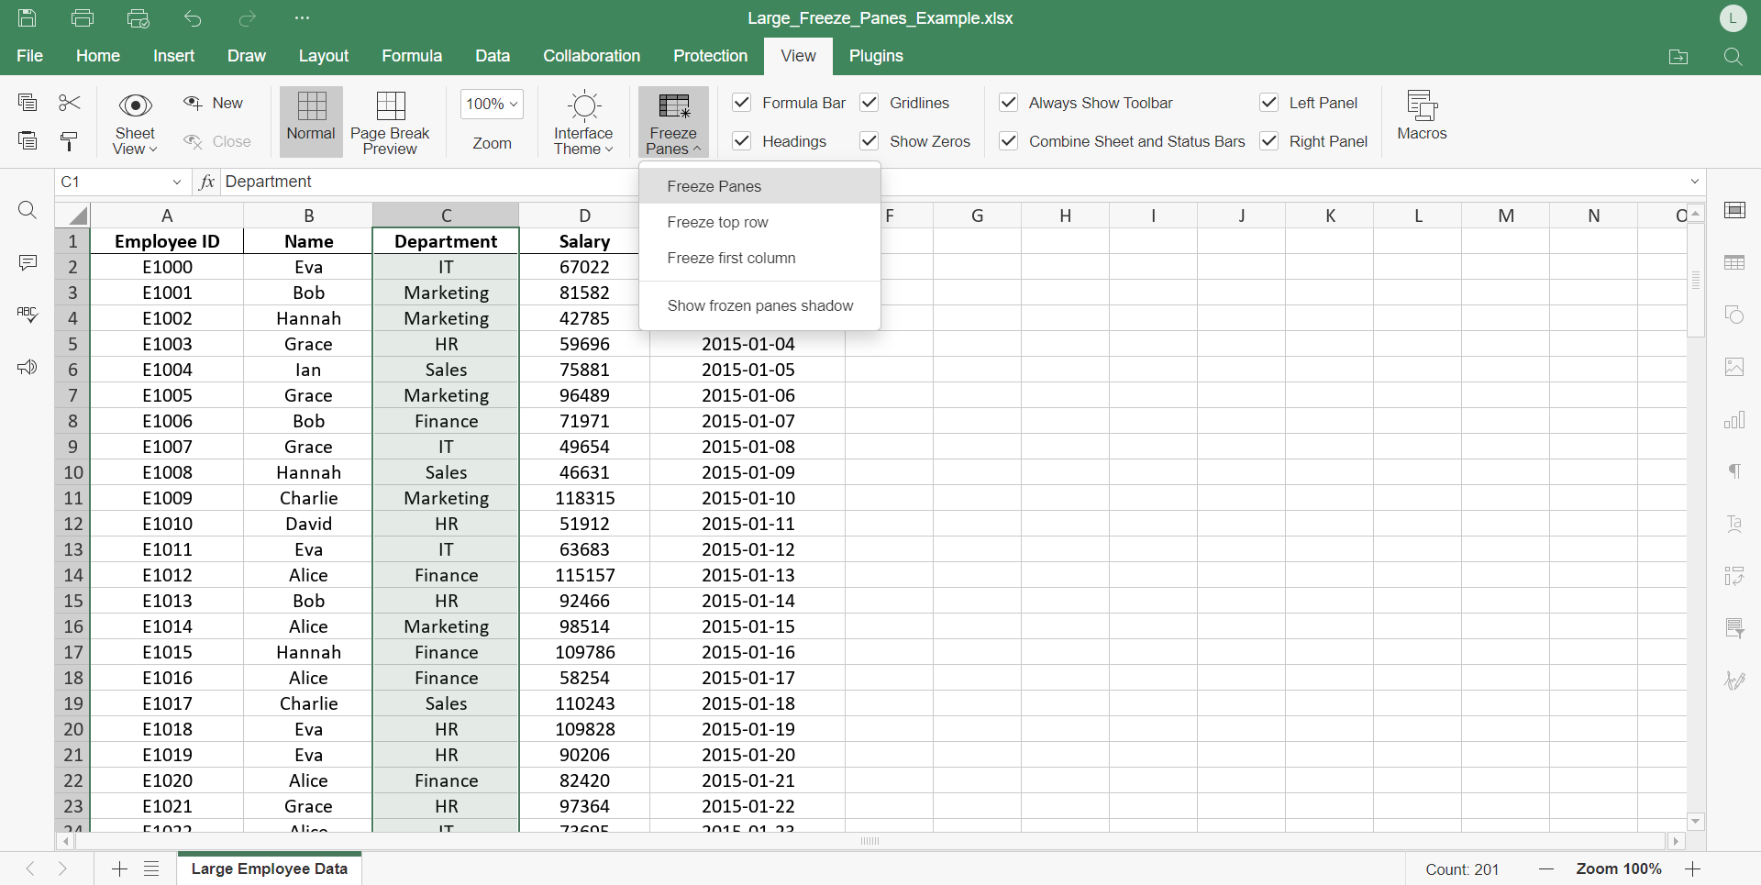The height and width of the screenshot is (885, 1761).
Task: Open the spell checking sidebar icon
Action: pos(28,315)
